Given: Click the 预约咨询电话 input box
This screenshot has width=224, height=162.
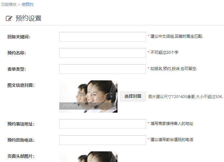Looking at the screenshot, I should [102, 140].
